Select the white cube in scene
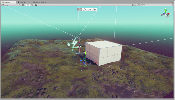The image size is (175, 100). click(x=105, y=54)
